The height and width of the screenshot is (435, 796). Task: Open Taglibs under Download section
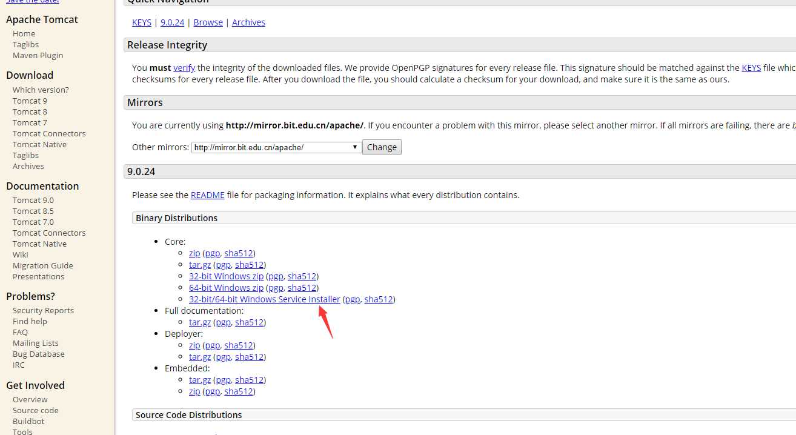coord(25,155)
